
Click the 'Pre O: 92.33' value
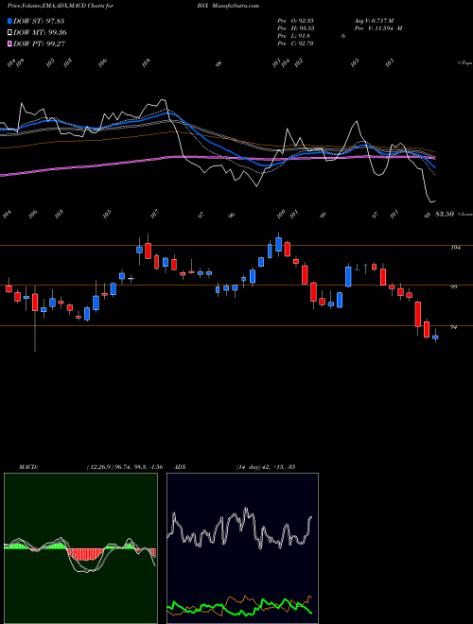point(296,21)
